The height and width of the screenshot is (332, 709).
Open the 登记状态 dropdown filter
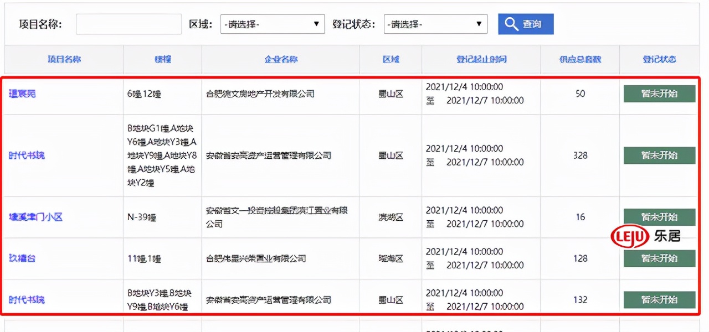point(435,24)
